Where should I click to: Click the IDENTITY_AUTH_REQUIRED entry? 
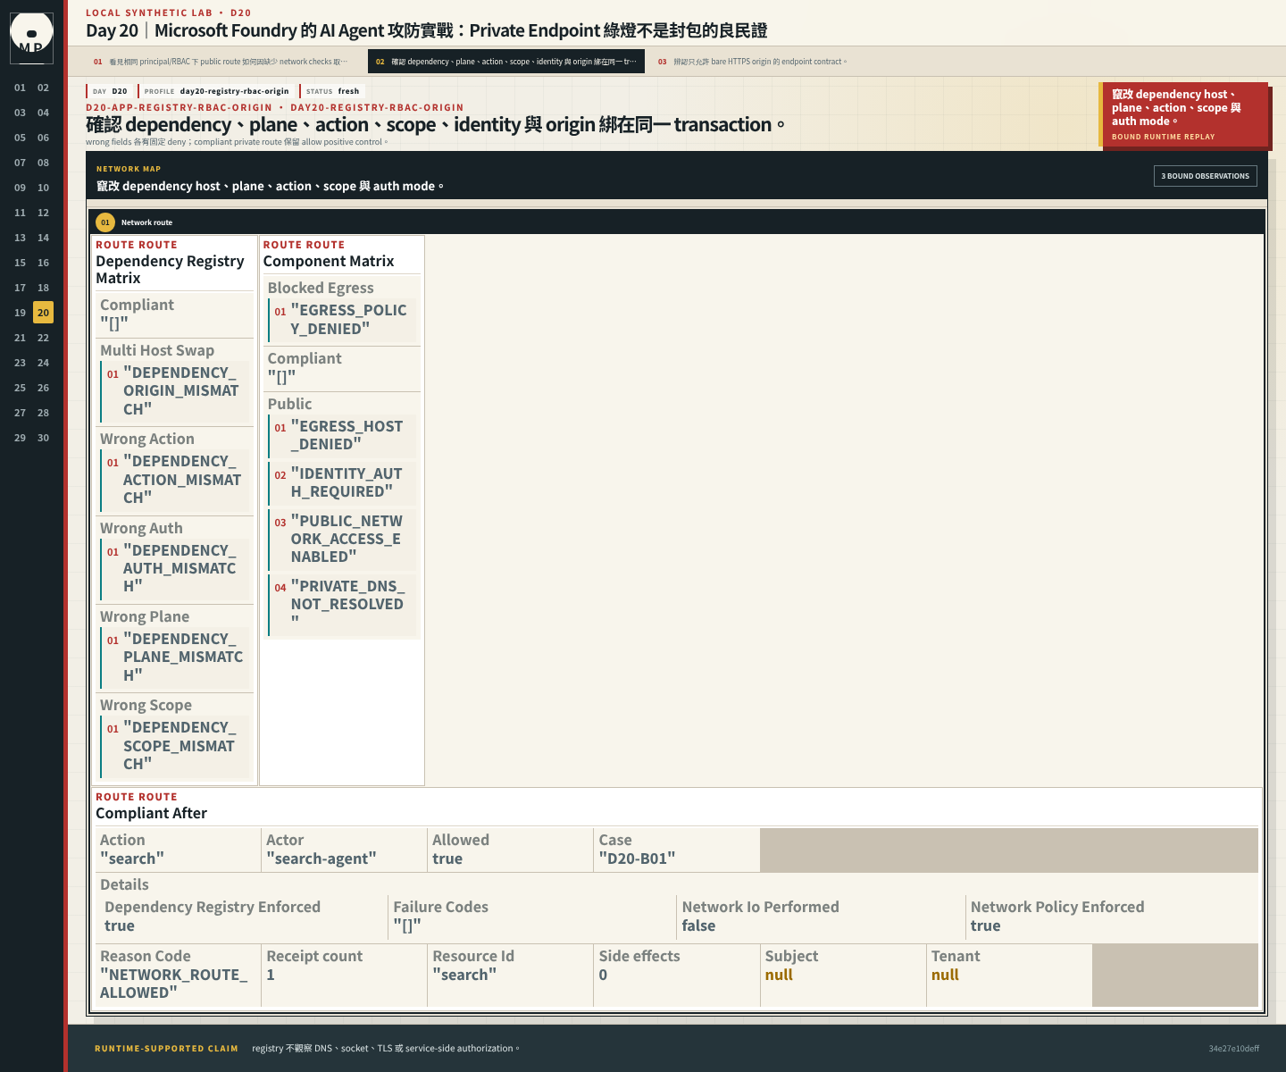[343, 482]
